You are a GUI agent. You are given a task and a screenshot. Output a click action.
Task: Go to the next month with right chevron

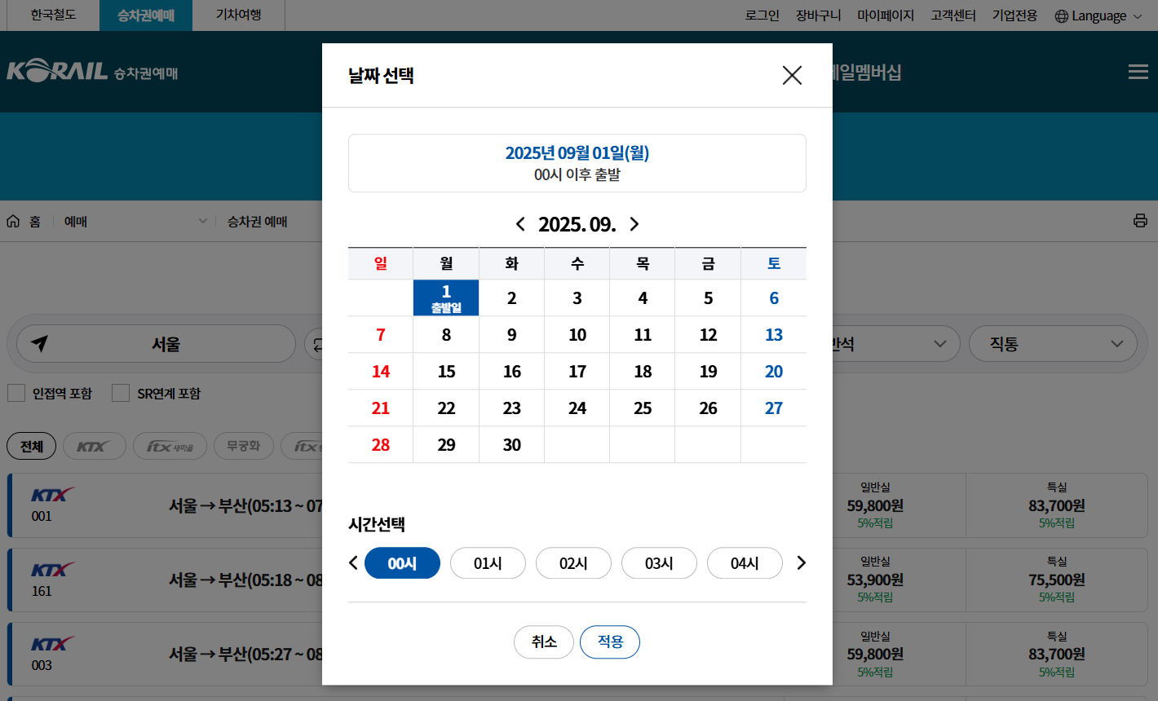[x=634, y=223]
